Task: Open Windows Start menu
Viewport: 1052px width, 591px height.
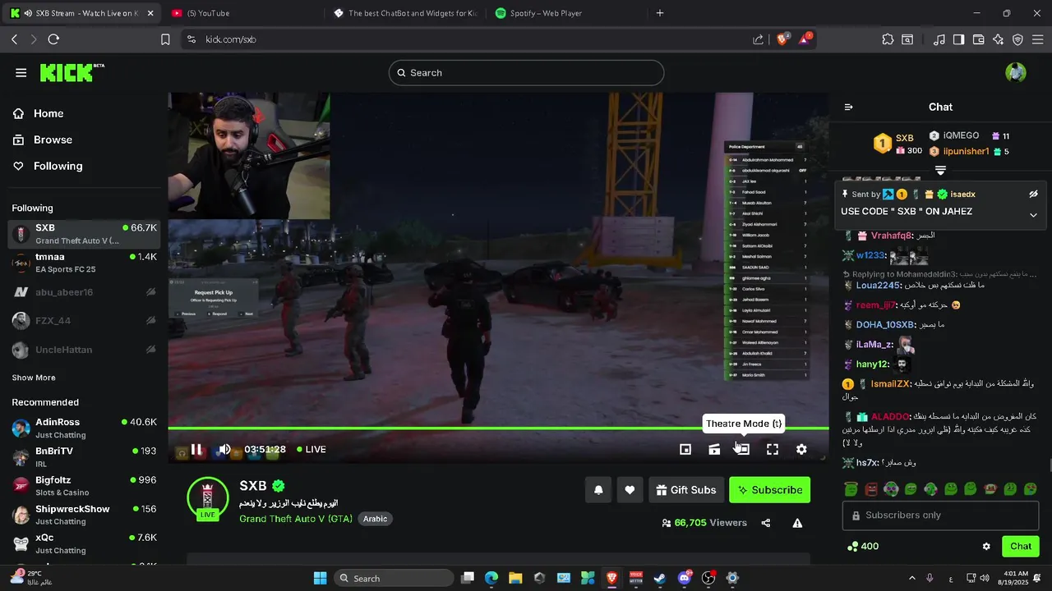Action: click(321, 578)
